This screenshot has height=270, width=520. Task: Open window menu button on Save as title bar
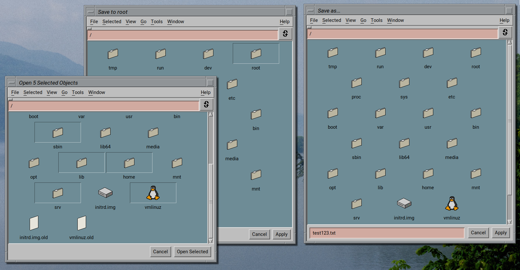(x=310, y=11)
